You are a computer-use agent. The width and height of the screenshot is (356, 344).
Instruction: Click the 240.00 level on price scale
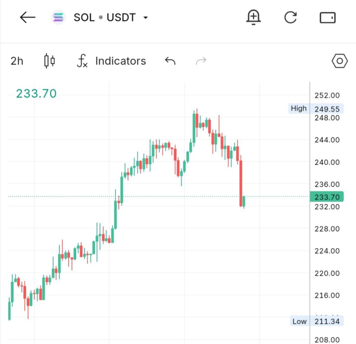[x=327, y=162]
